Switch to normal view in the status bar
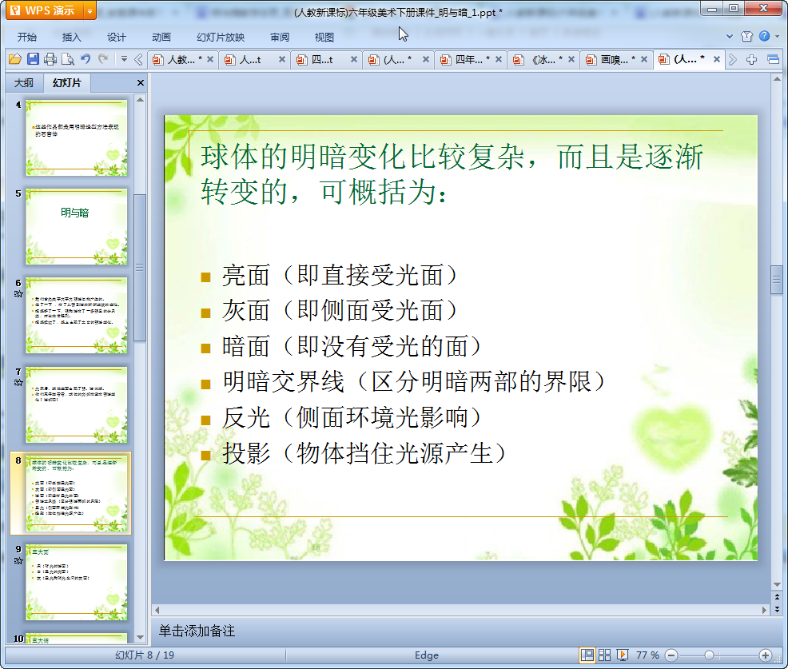Screen dimensions: 788x669 [x=587, y=655]
